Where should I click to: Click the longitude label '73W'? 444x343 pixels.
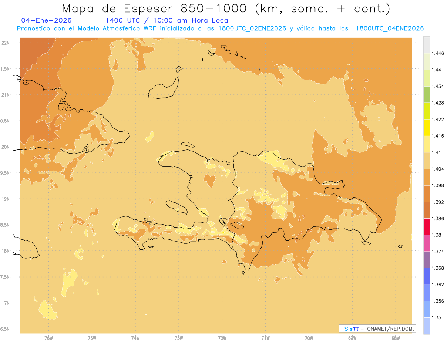pos(179,338)
